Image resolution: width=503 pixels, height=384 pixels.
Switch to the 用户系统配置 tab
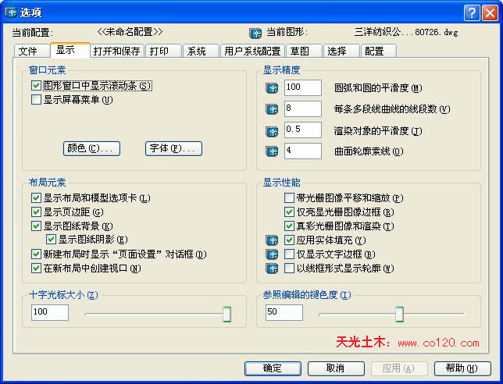[x=252, y=51]
